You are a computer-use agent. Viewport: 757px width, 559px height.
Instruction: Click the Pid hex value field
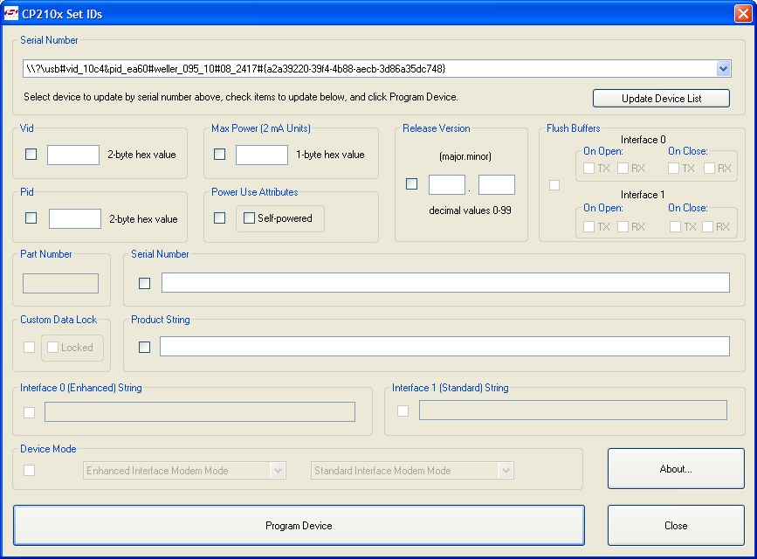pyautogui.click(x=75, y=219)
